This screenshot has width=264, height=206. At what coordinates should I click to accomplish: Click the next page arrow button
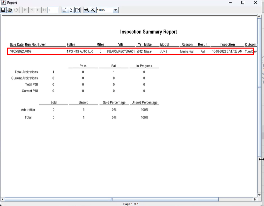tap(38, 10)
